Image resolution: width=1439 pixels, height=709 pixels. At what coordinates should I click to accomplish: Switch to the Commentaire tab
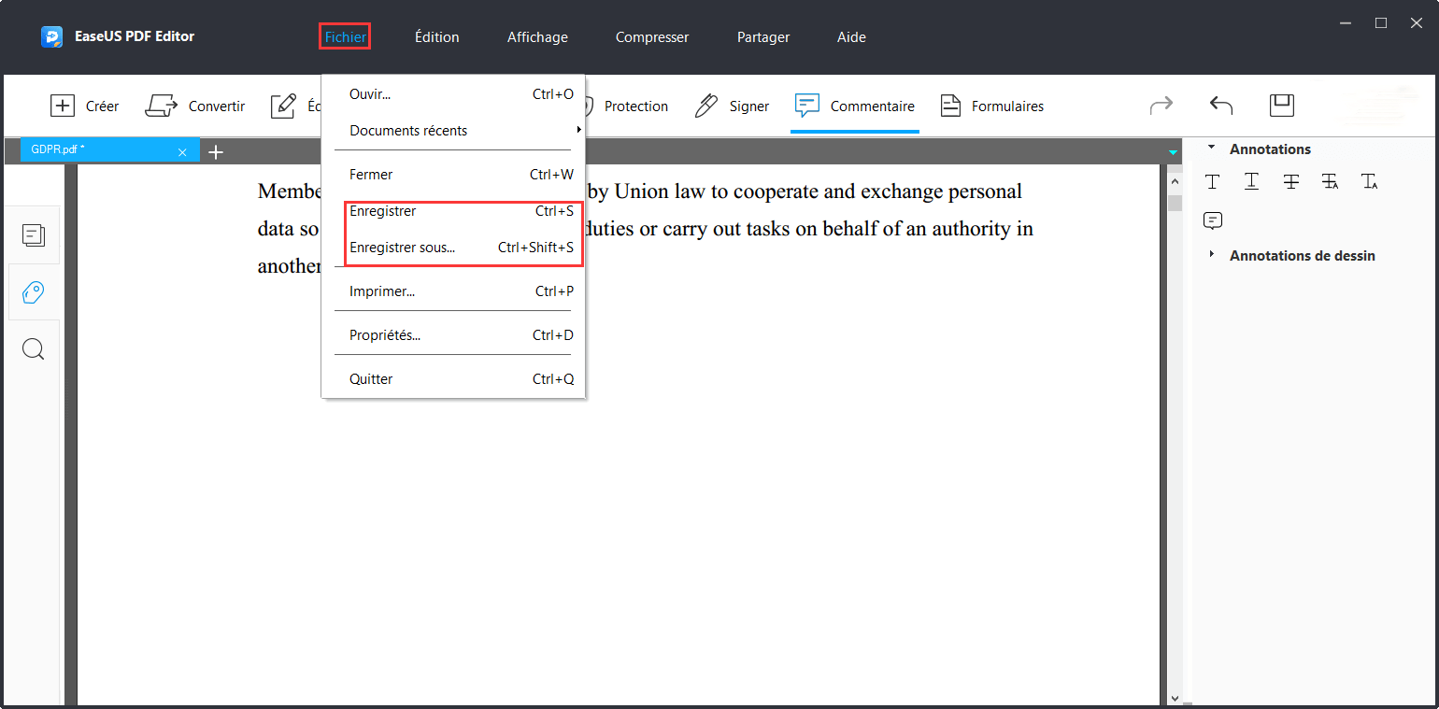point(854,106)
